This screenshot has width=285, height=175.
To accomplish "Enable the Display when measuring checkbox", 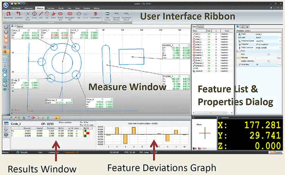I will (269, 61).
